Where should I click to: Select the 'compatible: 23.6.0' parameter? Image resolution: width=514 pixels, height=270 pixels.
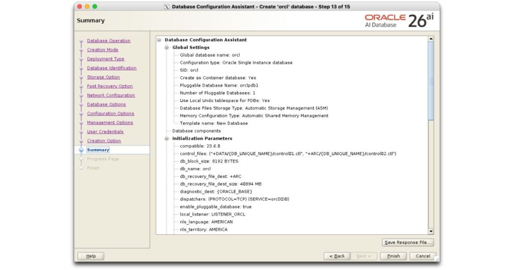(200, 146)
